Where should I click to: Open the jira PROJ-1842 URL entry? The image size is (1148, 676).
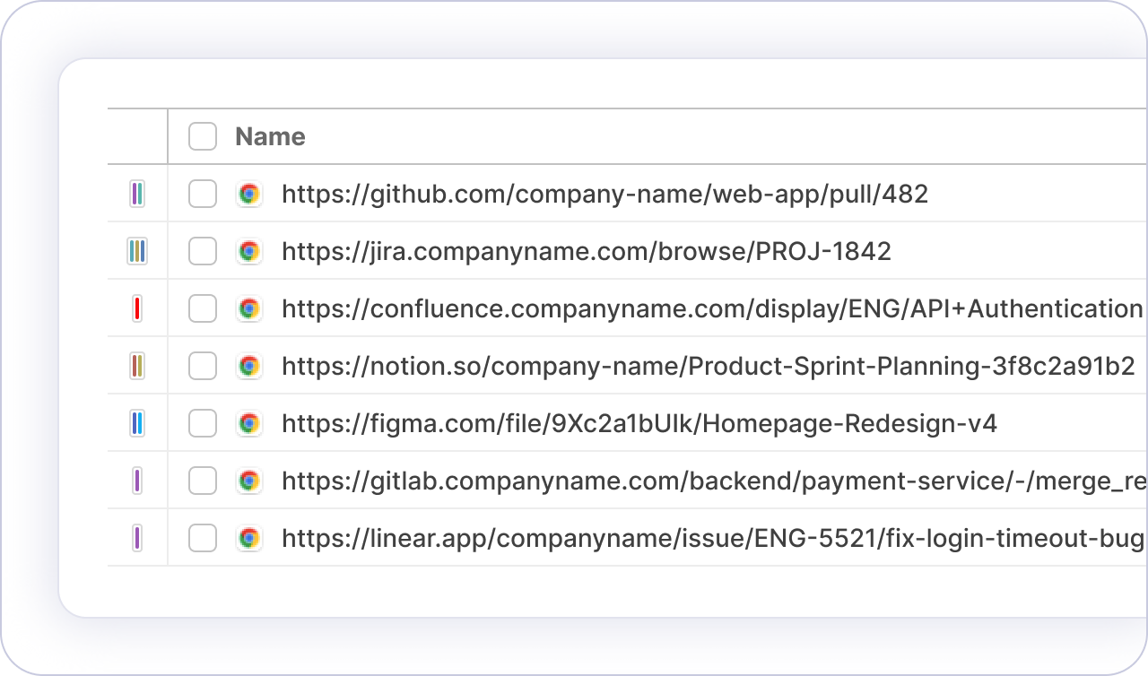586,251
